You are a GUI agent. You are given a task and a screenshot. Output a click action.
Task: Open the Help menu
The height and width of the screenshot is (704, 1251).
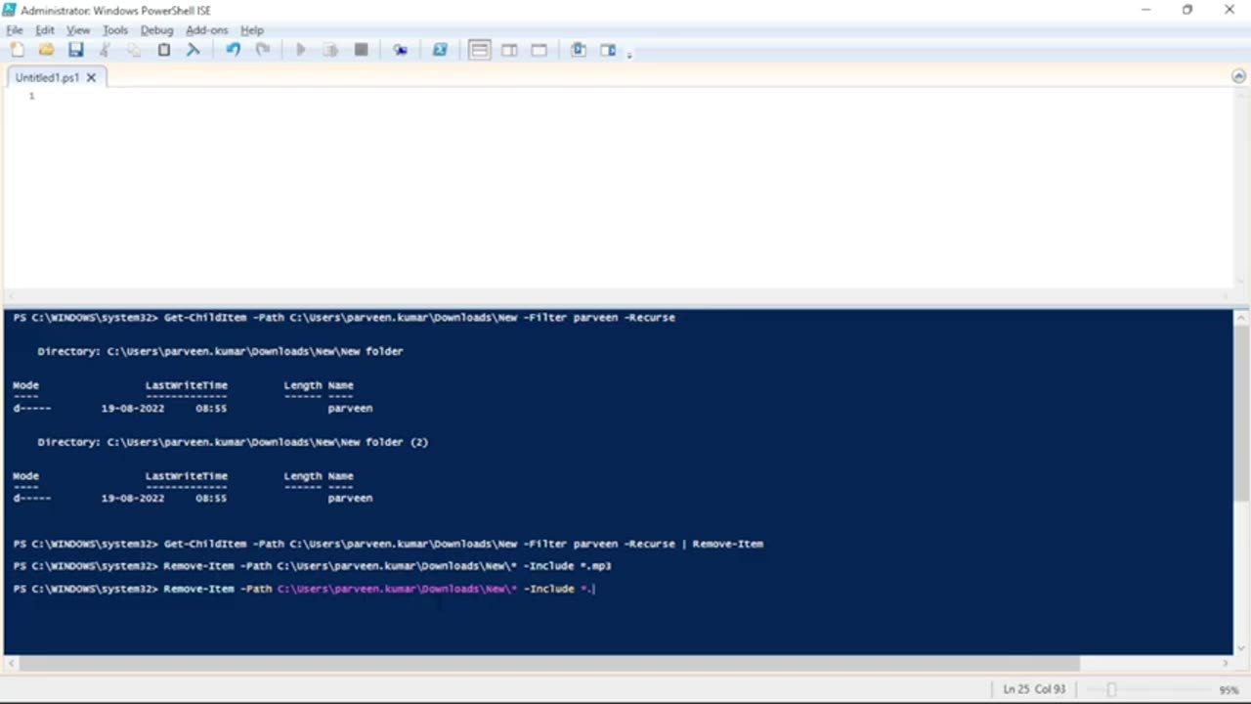[252, 30]
